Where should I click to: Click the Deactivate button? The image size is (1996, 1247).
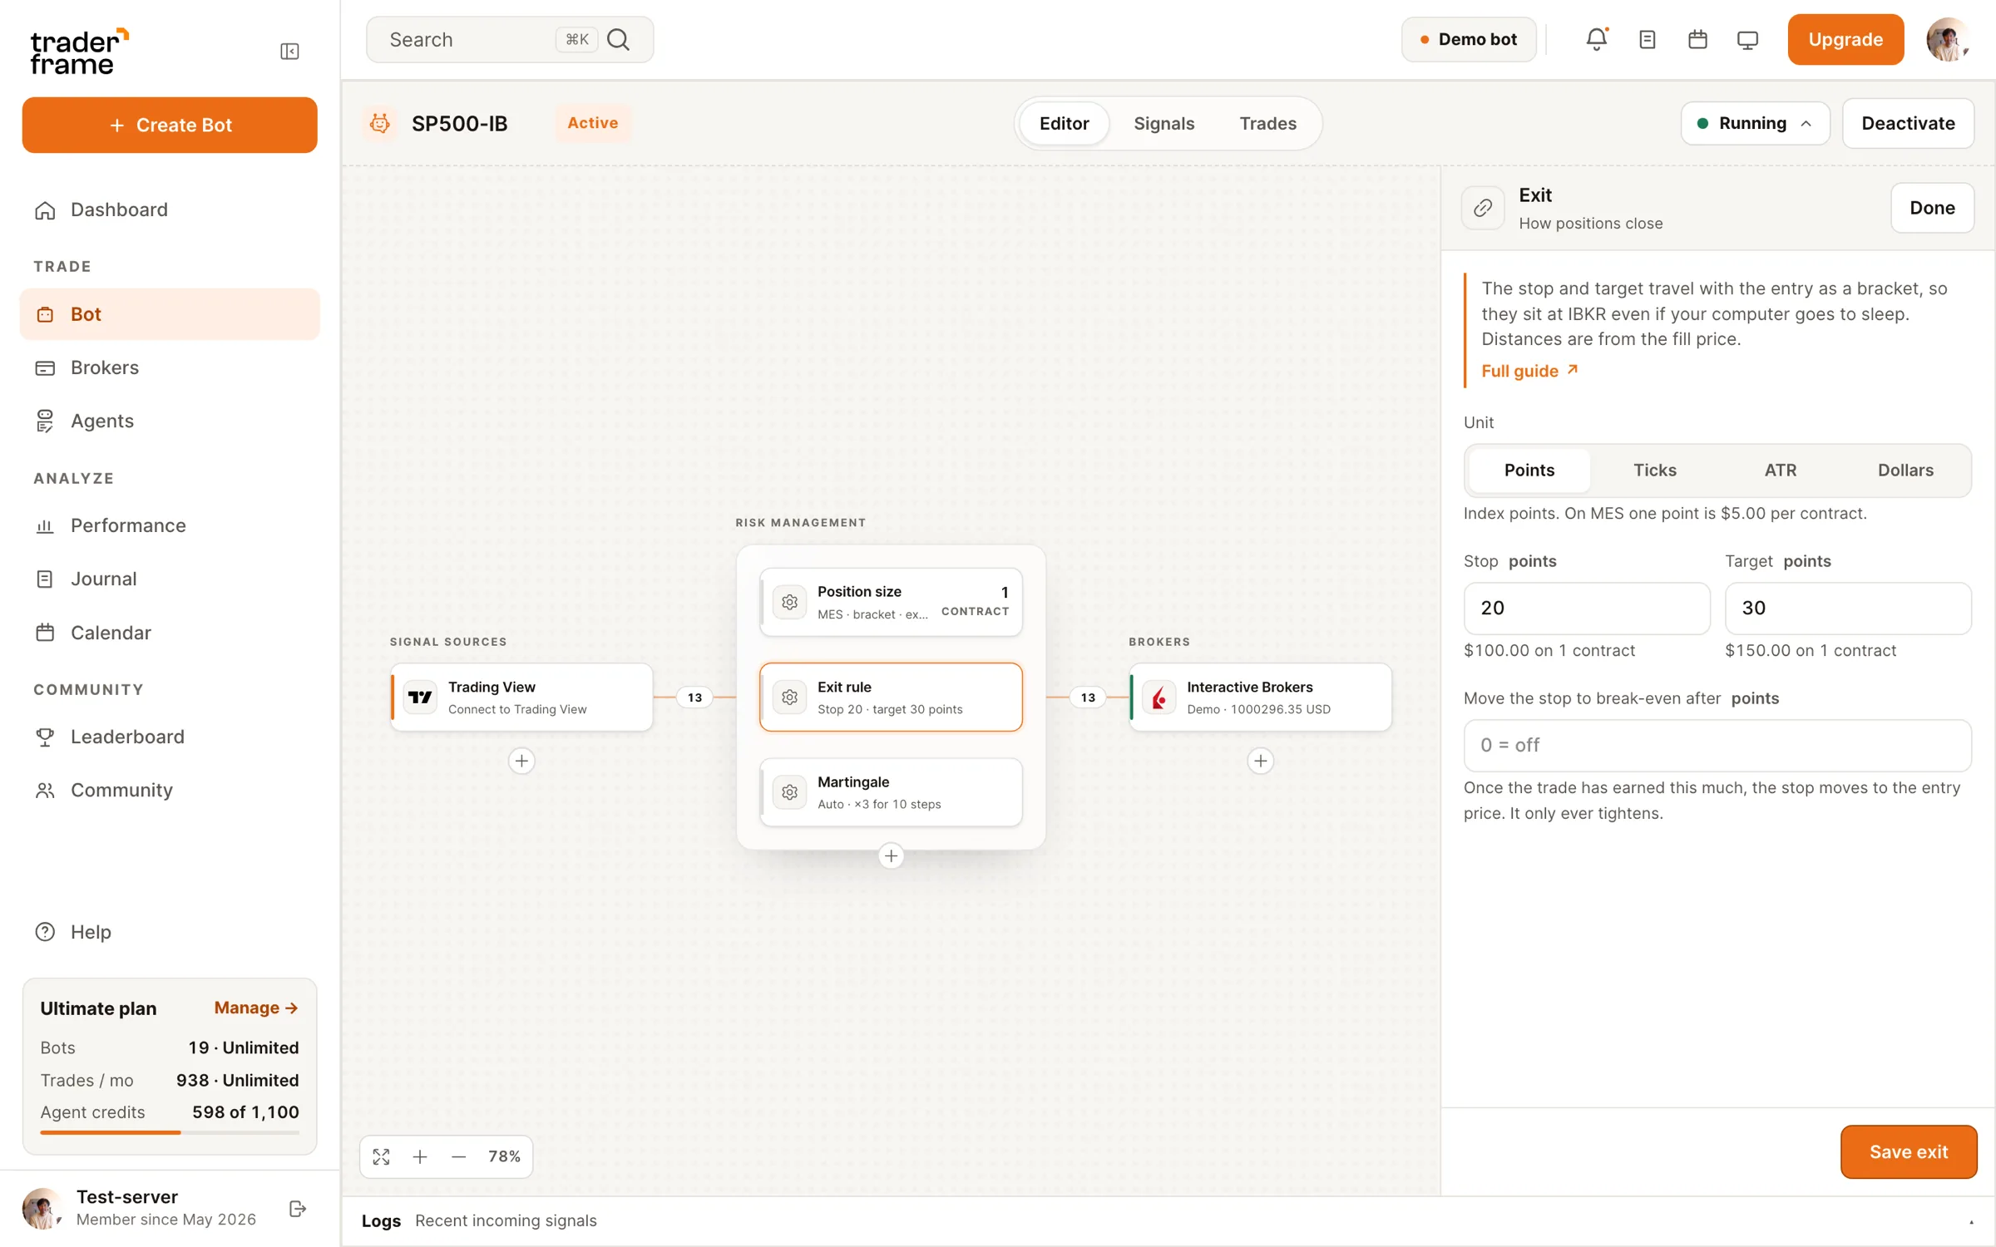click(1908, 123)
